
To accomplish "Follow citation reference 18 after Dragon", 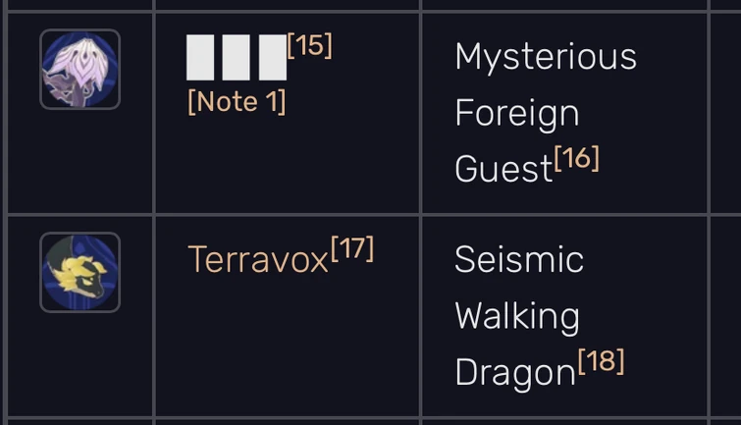I will coord(601,361).
